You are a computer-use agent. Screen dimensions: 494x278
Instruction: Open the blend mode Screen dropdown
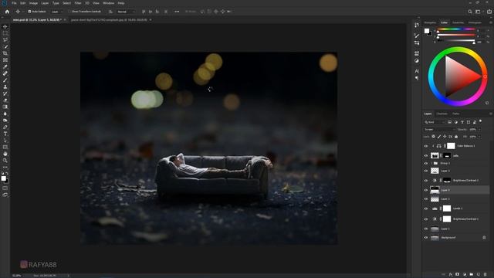[439, 130]
